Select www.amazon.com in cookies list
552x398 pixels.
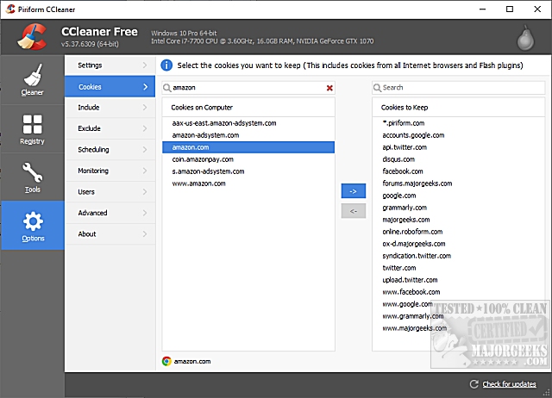(x=199, y=183)
